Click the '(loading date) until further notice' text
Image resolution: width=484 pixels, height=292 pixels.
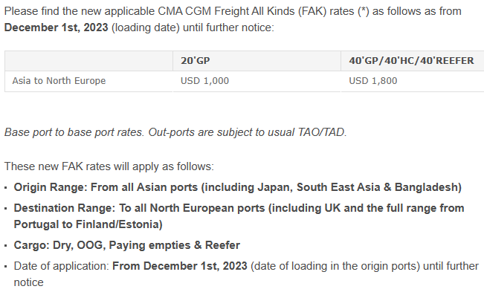(193, 27)
